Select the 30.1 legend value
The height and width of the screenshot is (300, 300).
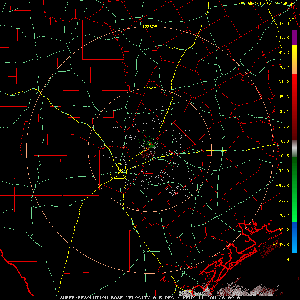[x=283, y=112]
